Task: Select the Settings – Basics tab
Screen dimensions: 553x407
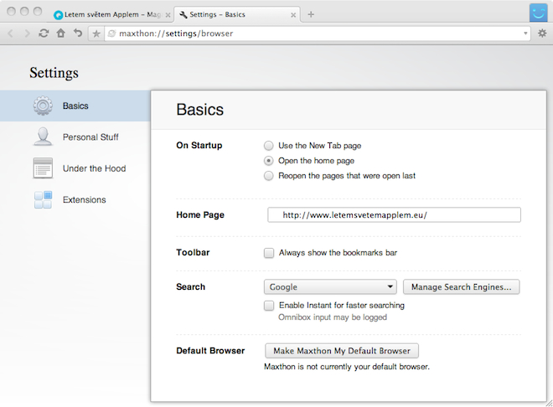Action: pyautogui.click(x=237, y=14)
